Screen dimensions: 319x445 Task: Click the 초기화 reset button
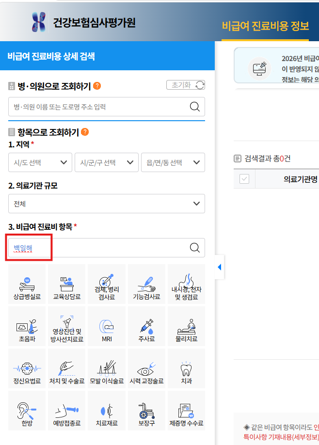(186, 85)
